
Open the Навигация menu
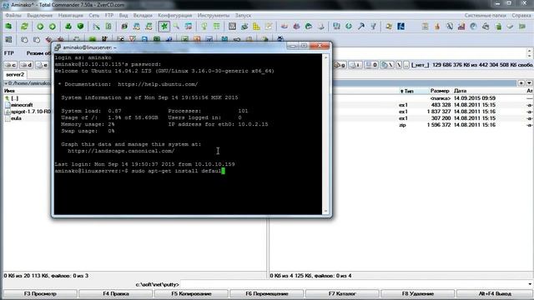[x=70, y=15]
